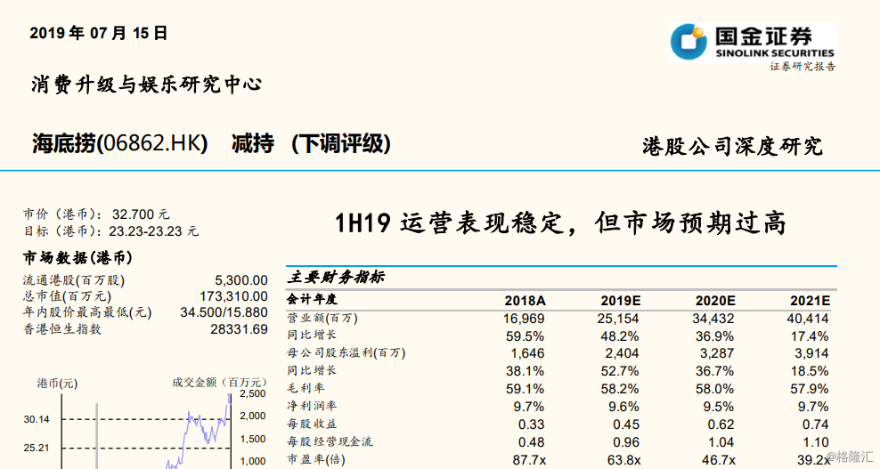This screenshot has height=469, width=880.
Task: Click the 会计年度 header cell
Action: 313,300
